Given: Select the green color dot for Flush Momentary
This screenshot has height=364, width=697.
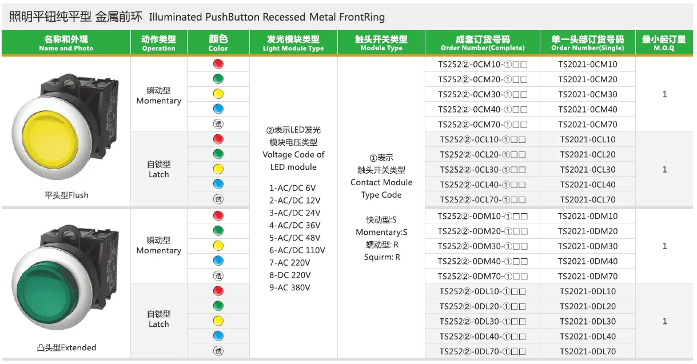Looking at the screenshot, I should point(218,79).
